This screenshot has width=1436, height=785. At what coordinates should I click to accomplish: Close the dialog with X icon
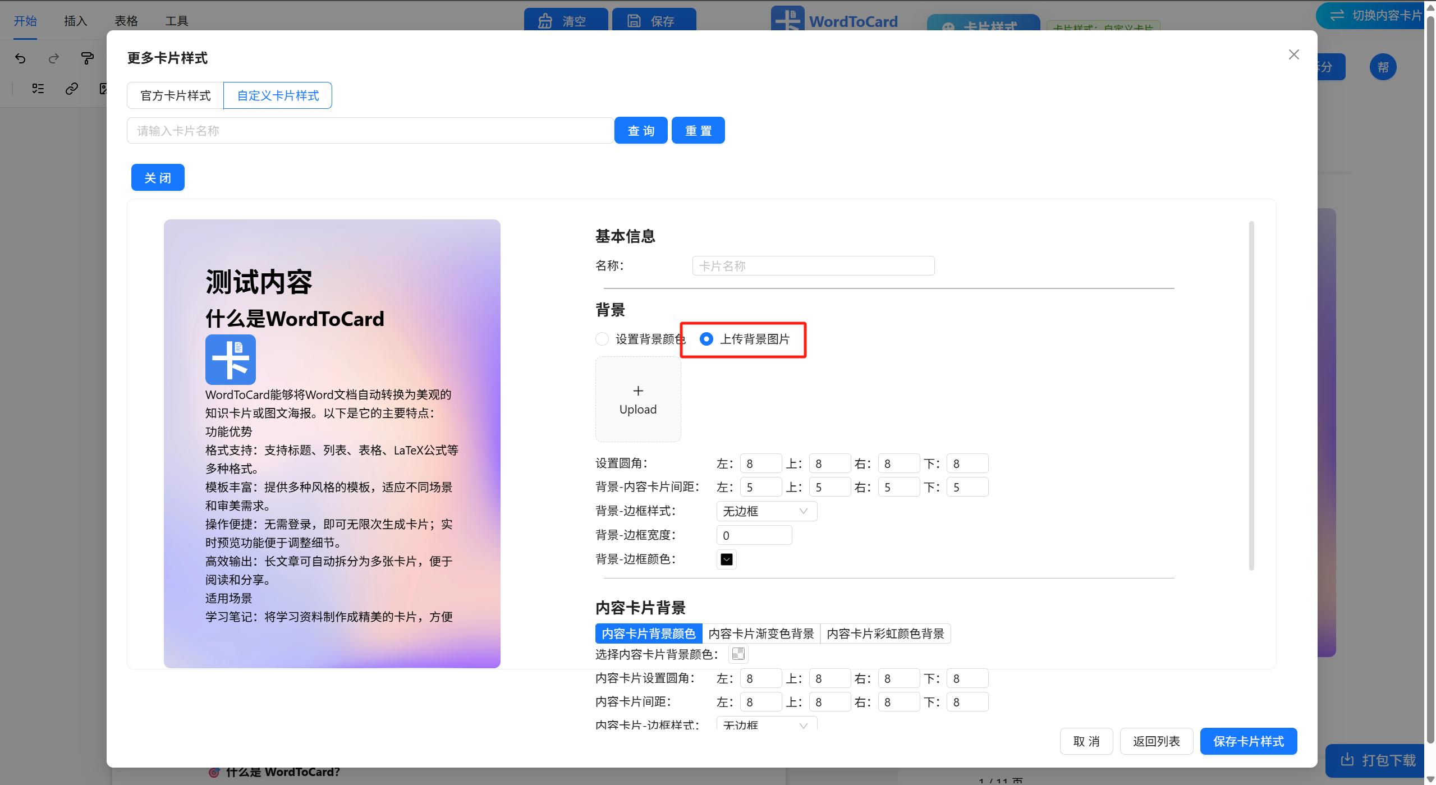[1294, 54]
